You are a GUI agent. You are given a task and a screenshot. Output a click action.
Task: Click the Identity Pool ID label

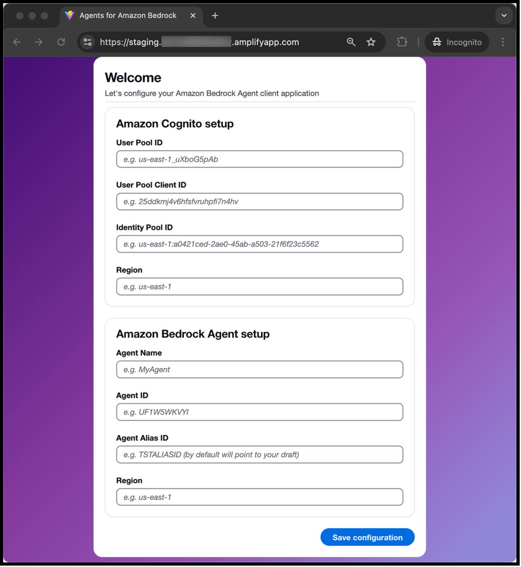point(144,228)
